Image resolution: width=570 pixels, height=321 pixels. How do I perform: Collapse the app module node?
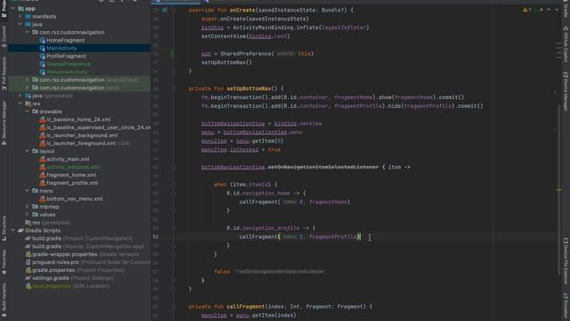click(x=13, y=8)
